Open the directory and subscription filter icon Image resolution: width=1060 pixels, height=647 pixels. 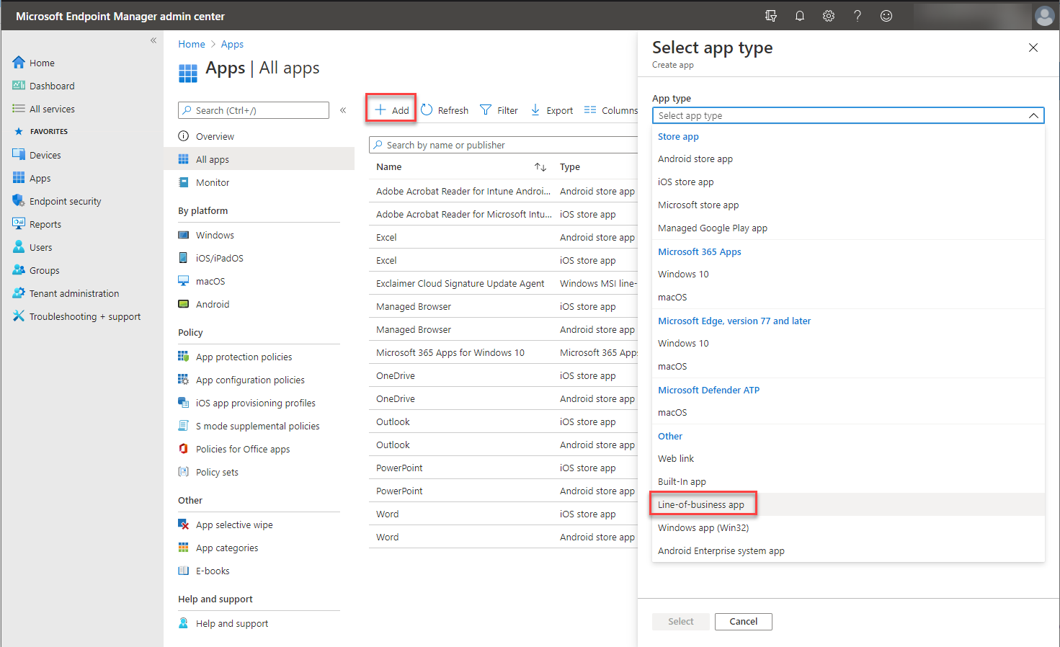(x=770, y=16)
